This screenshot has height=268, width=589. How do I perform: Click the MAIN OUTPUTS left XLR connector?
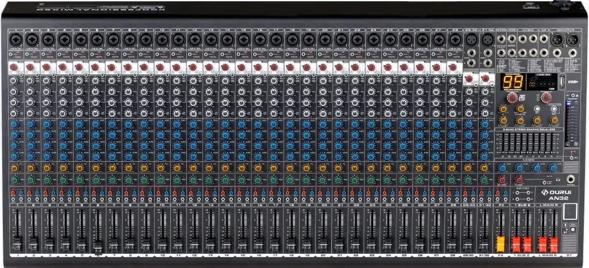coord(557,40)
